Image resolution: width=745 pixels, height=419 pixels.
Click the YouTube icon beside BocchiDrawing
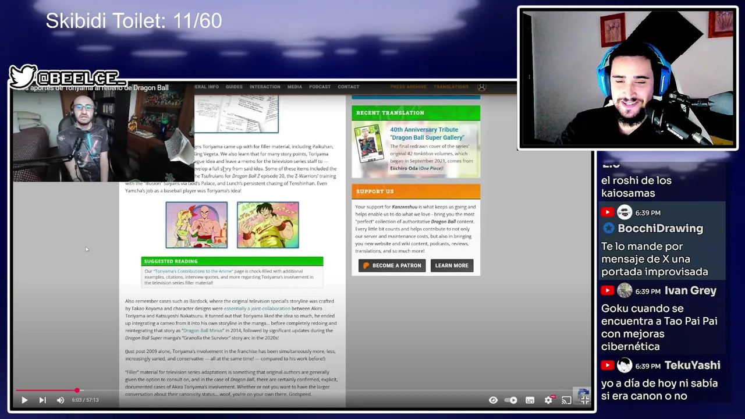pyautogui.click(x=607, y=212)
